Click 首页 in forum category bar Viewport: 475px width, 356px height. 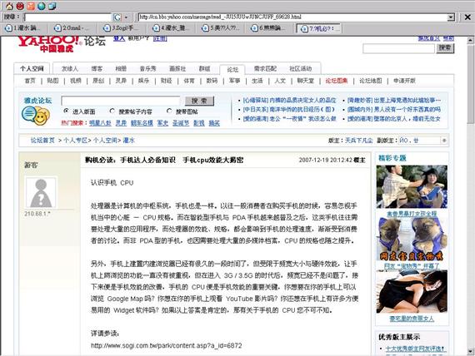point(30,81)
